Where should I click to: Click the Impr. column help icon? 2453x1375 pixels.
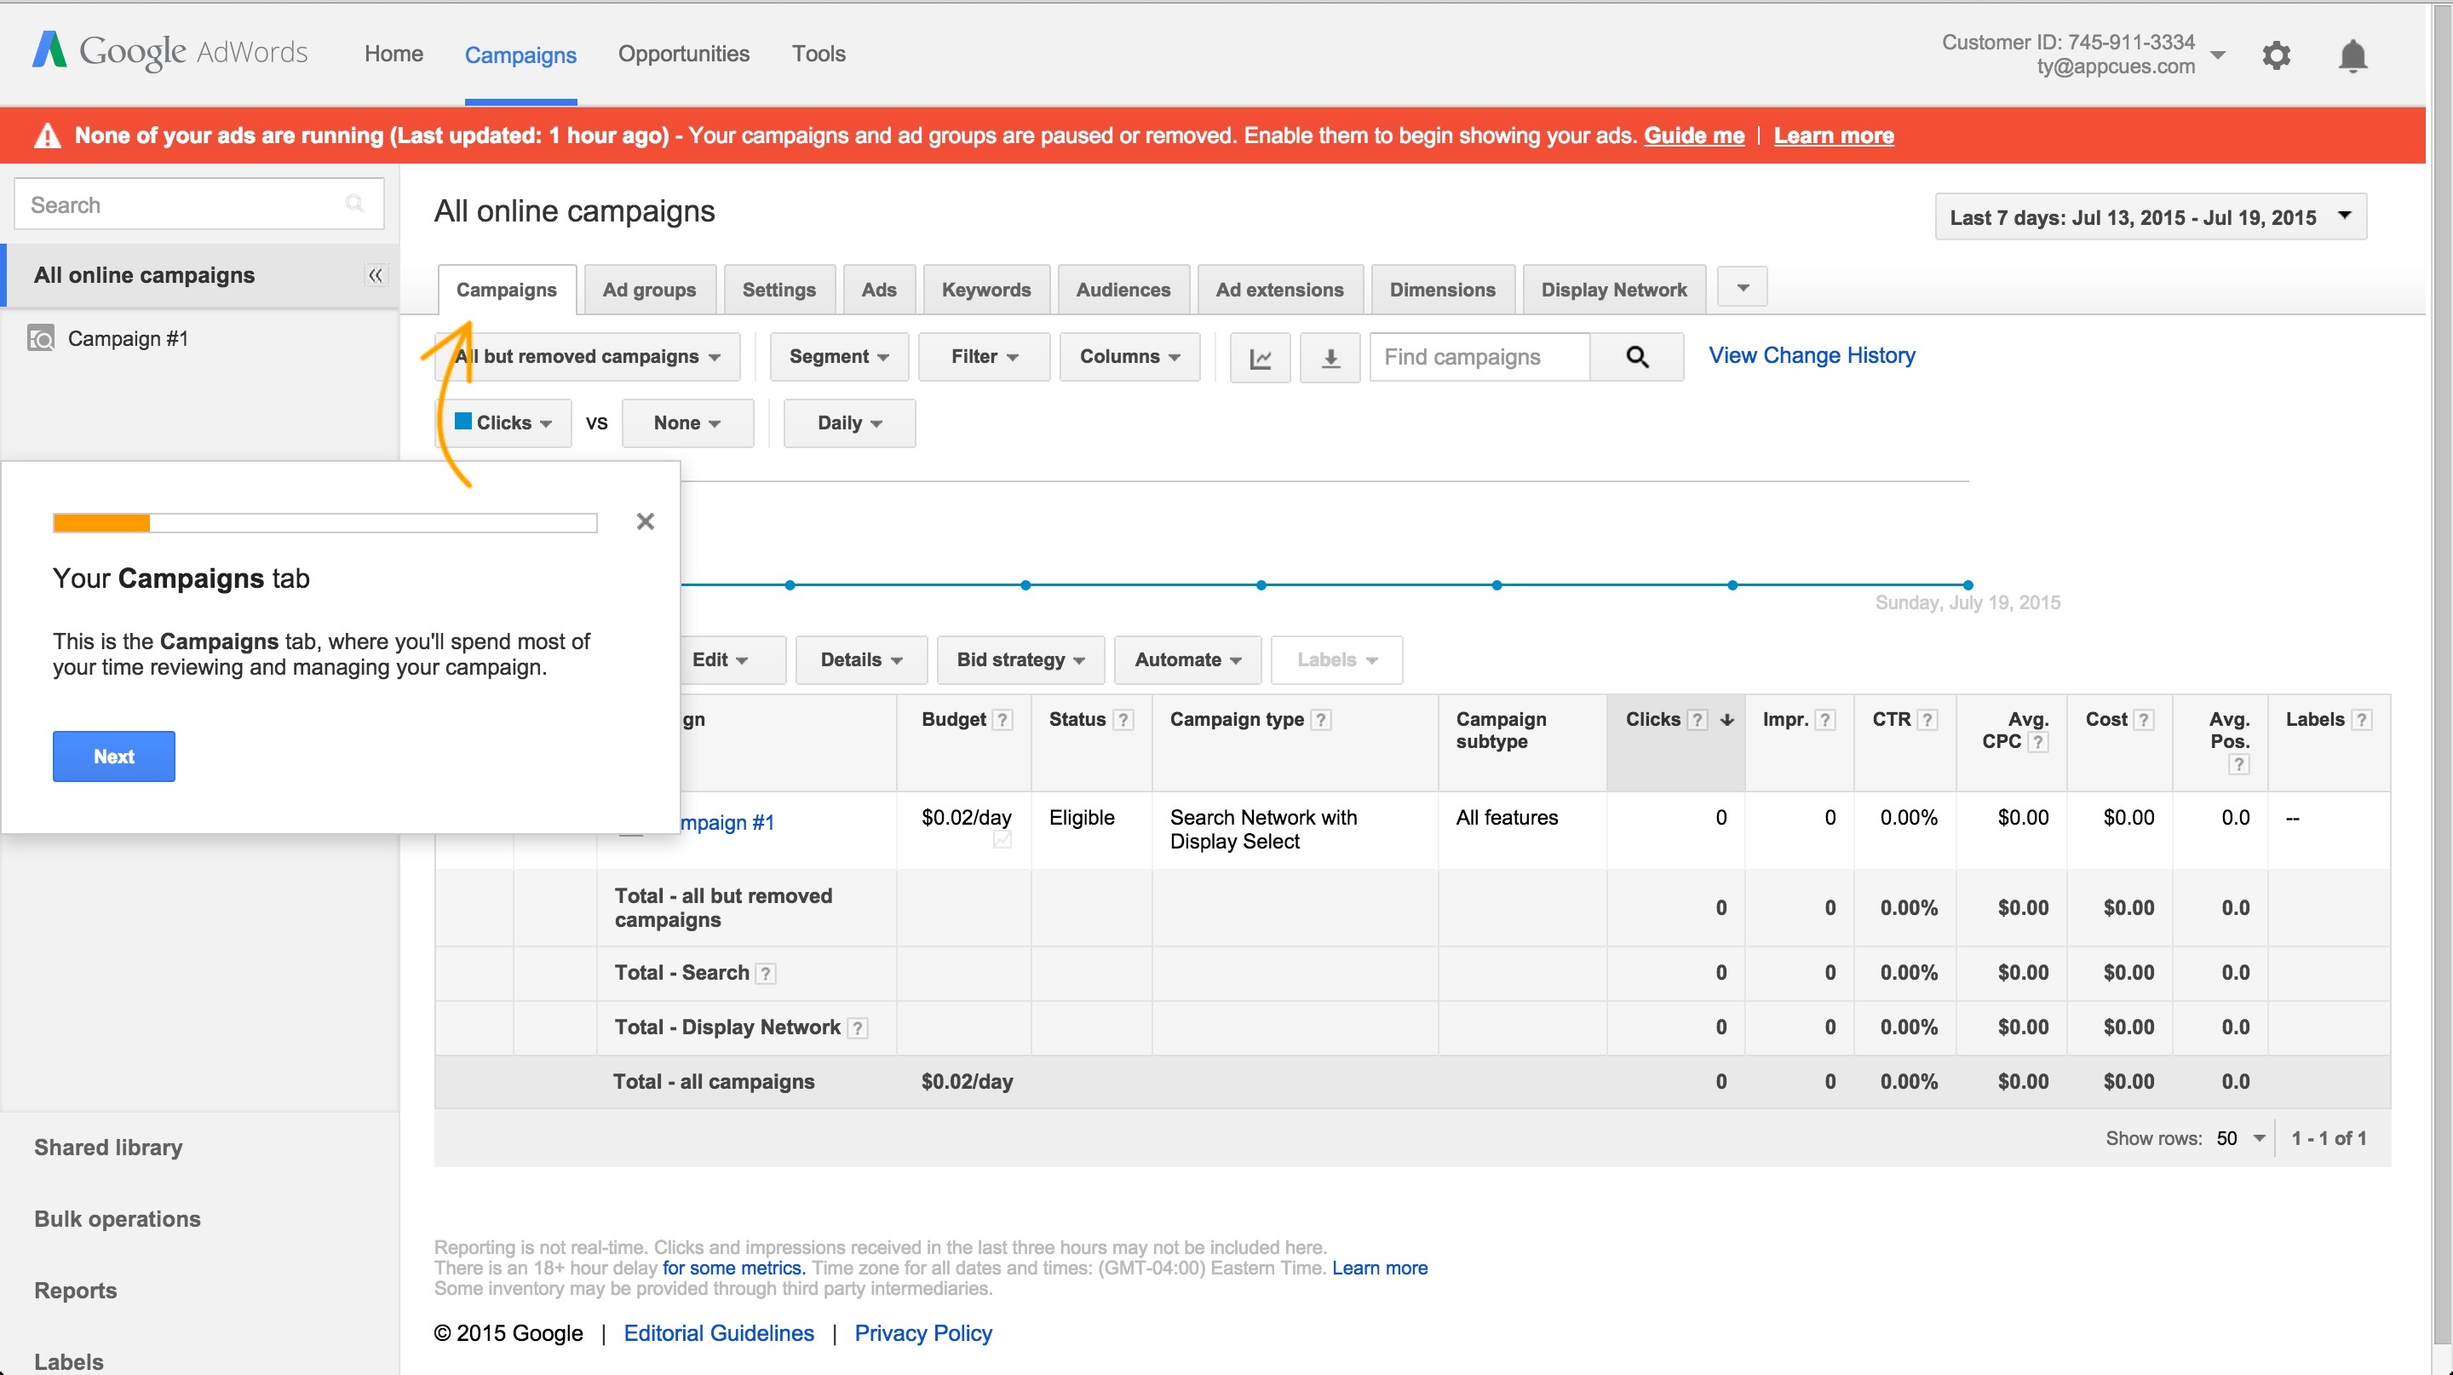click(1824, 720)
